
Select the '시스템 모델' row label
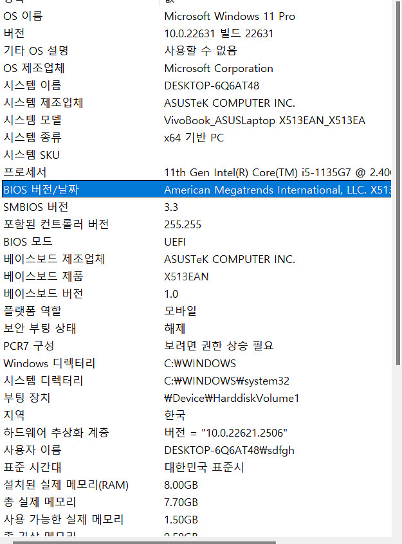[x=32, y=120]
